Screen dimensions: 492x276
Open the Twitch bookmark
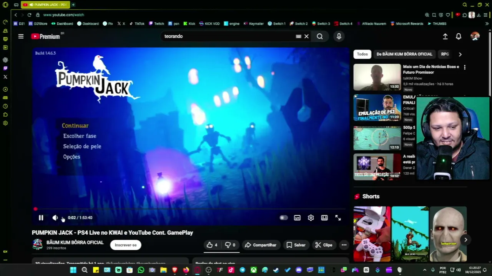click(x=156, y=24)
